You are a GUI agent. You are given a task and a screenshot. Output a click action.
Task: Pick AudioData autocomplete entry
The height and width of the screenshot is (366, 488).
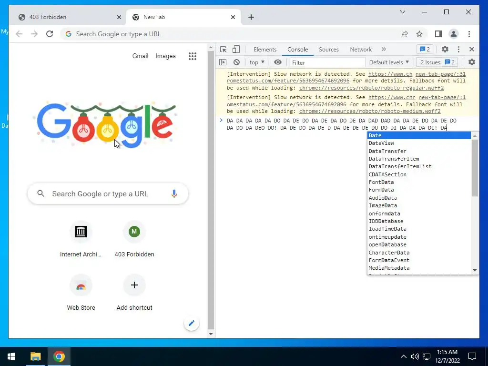click(x=419, y=198)
